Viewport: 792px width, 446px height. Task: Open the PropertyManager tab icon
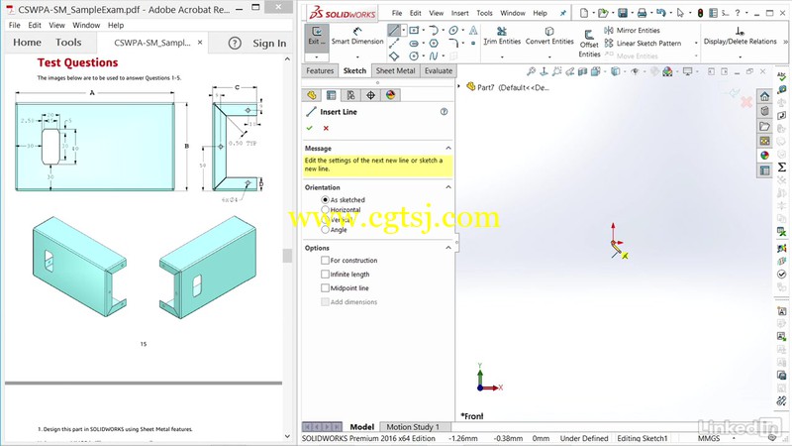(332, 95)
